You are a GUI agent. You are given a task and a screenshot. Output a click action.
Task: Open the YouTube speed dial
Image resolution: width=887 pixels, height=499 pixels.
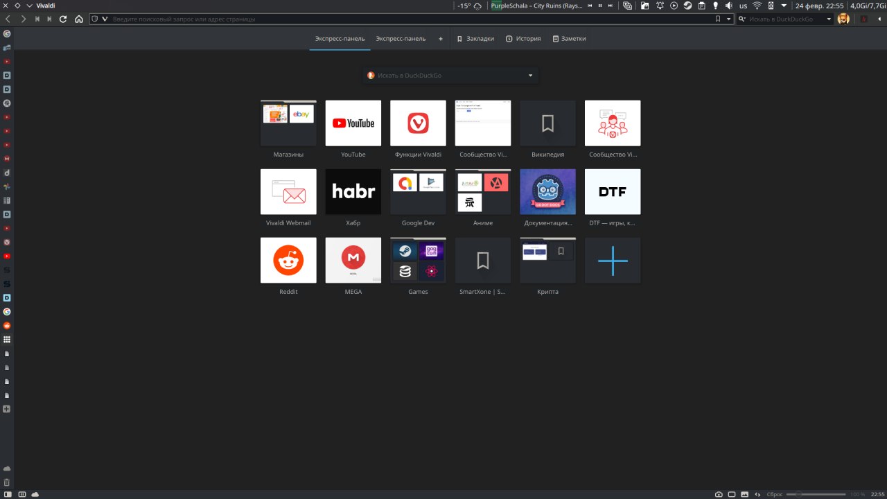click(x=353, y=123)
